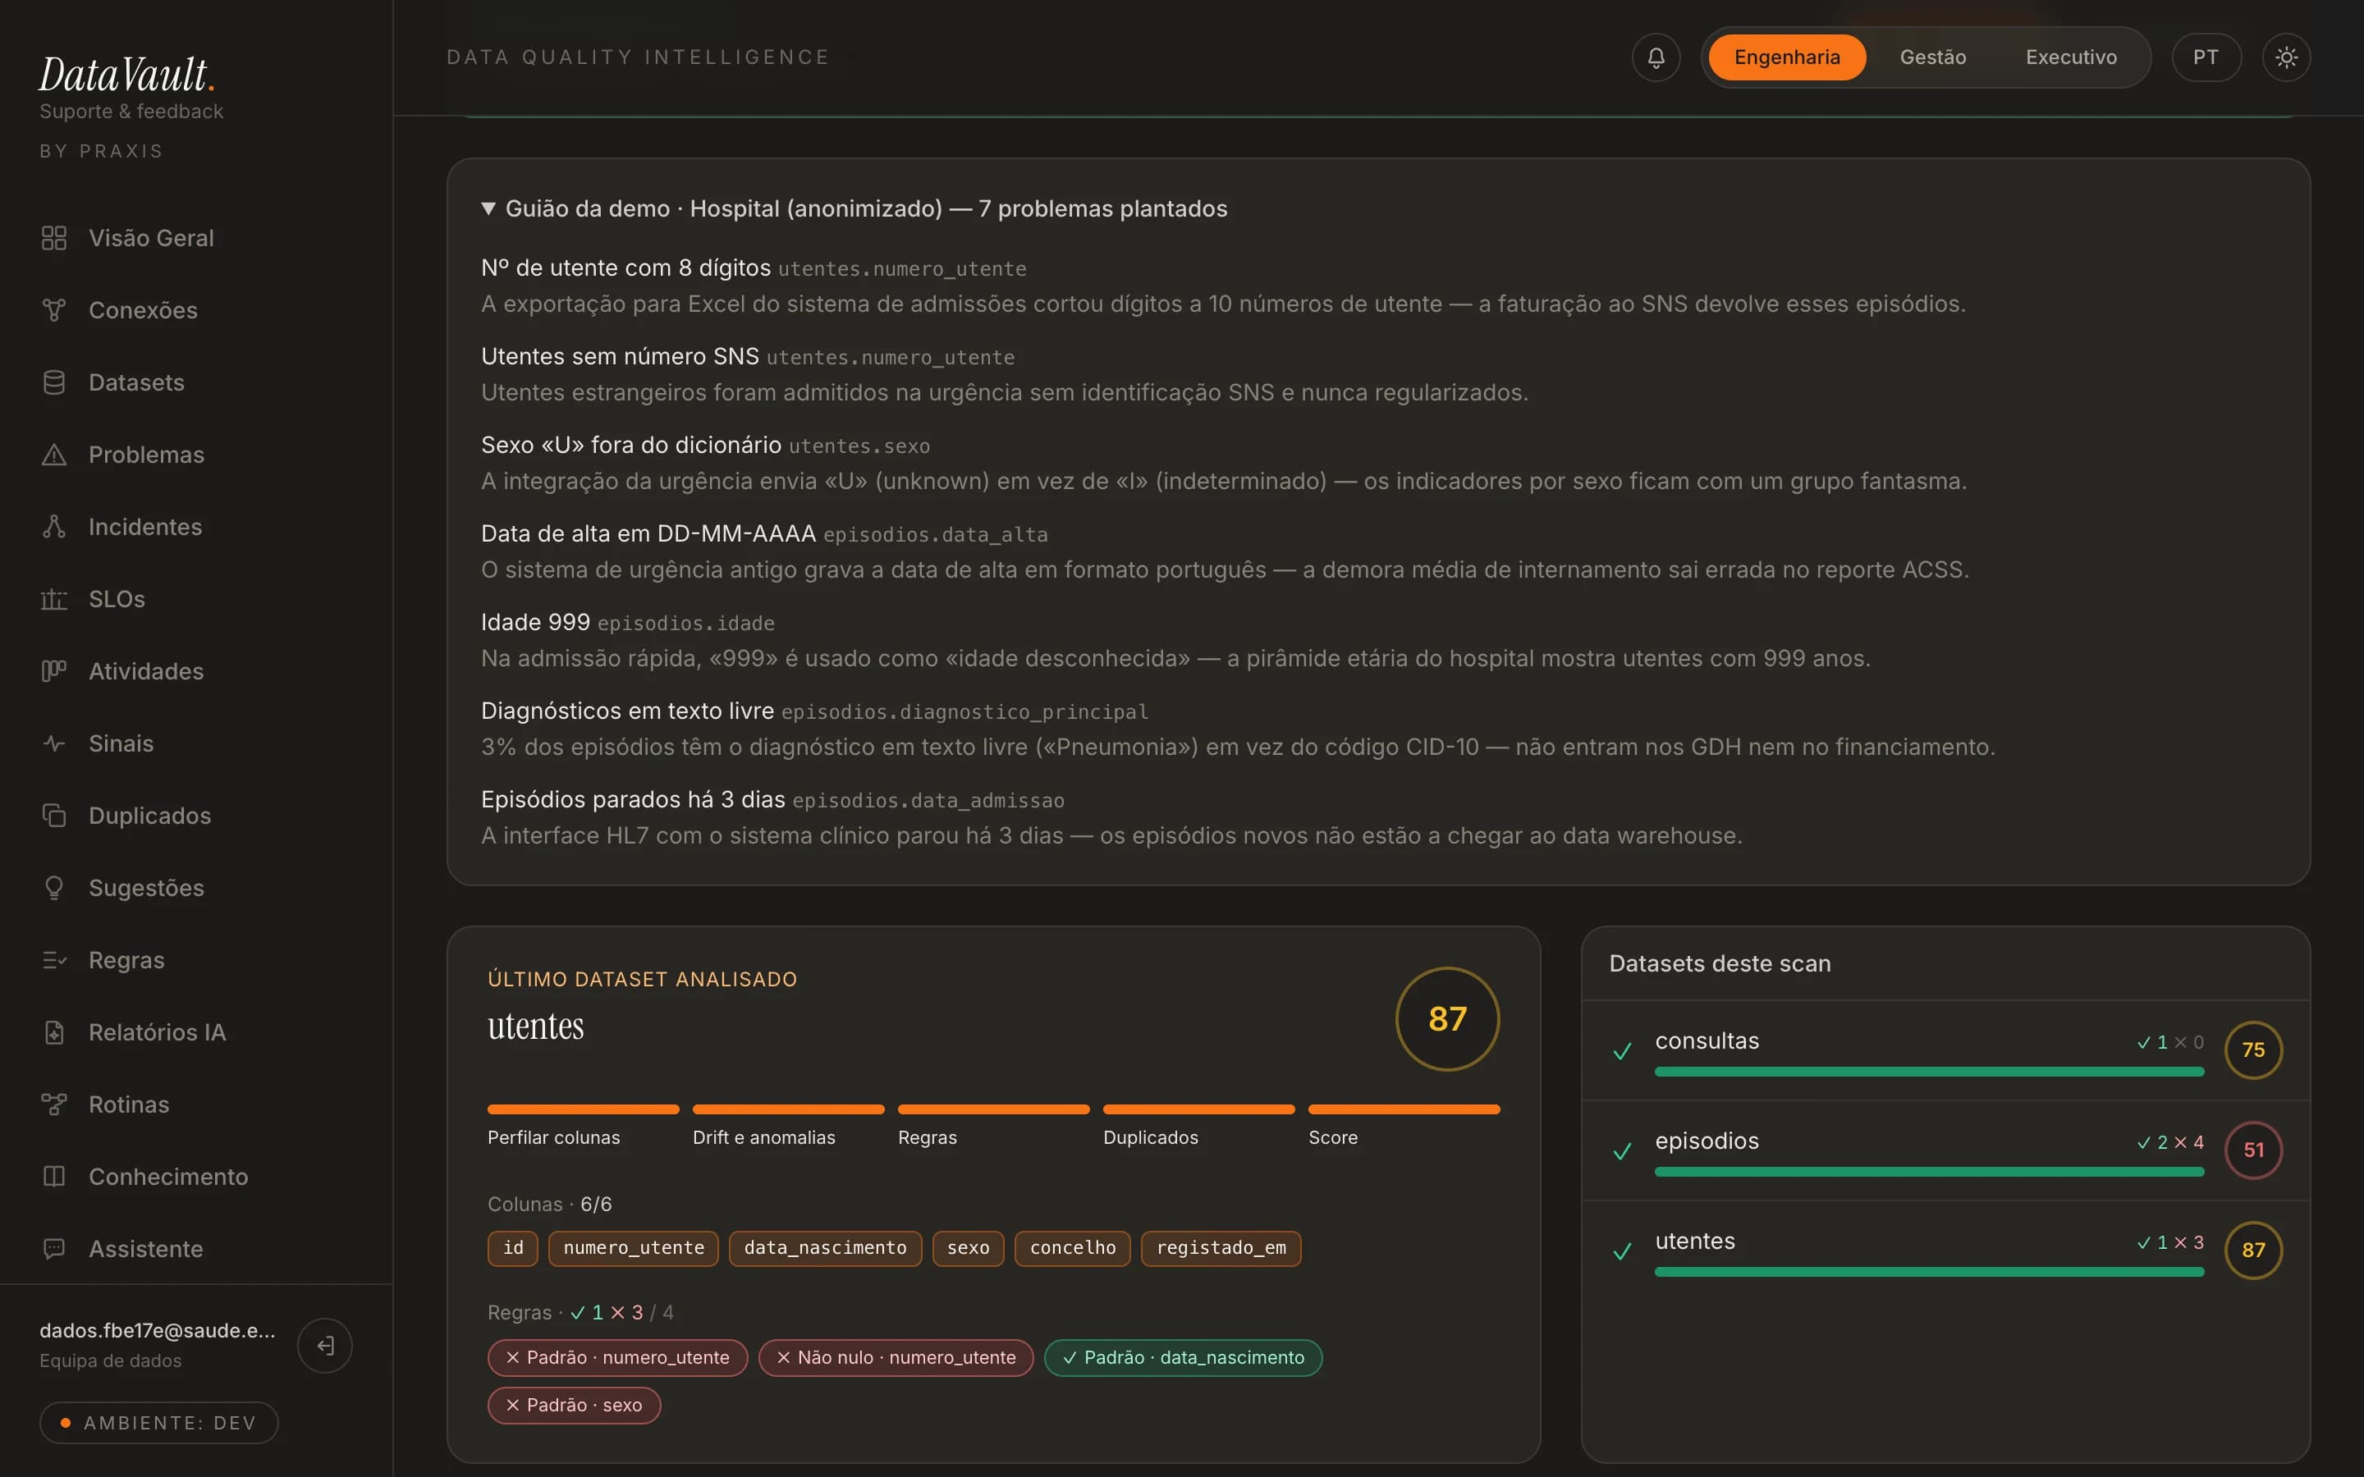Click the registado_em column chip
This screenshot has width=2364, height=1477.
click(1221, 1248)
